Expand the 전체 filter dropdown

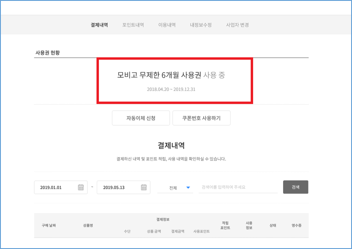click(175, 188)
